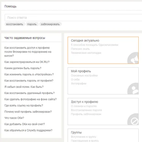The height and width of the screenshot is (142, 142).
Task: Open О логинах и паролях link
Action: tap(84, 106)
